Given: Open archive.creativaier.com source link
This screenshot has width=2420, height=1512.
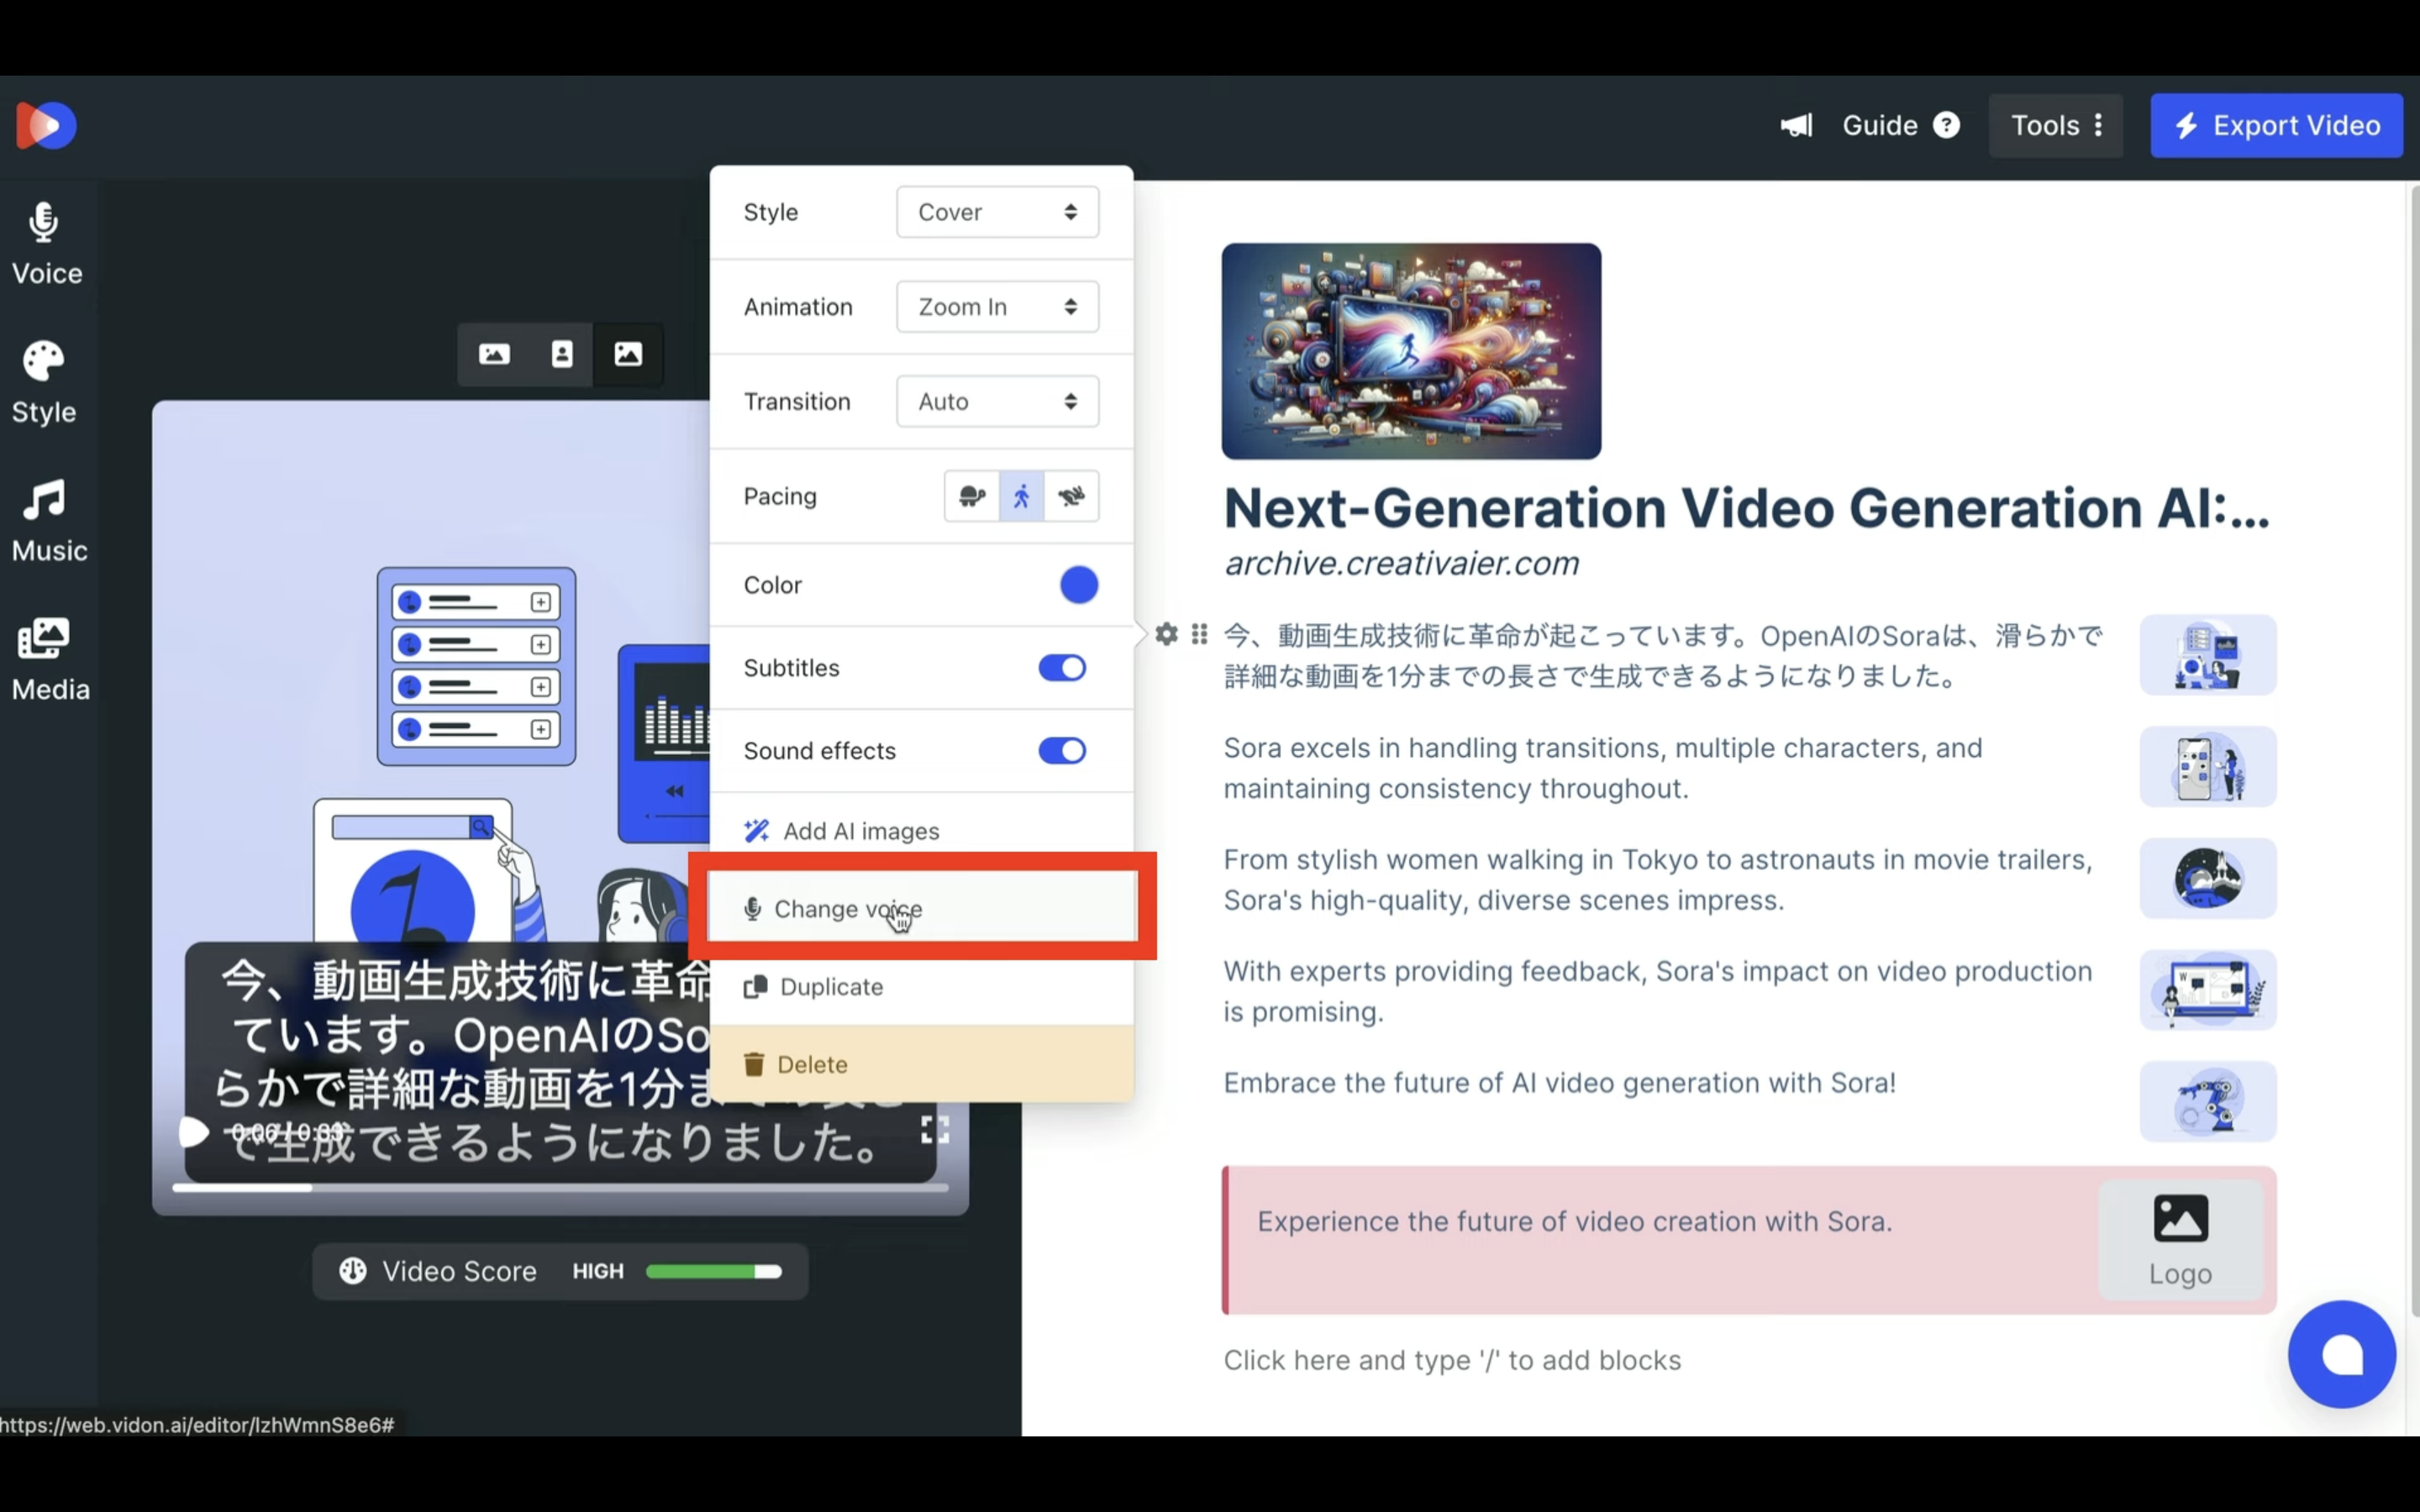Looking at the screenshot, I should tap(1401, 564).
